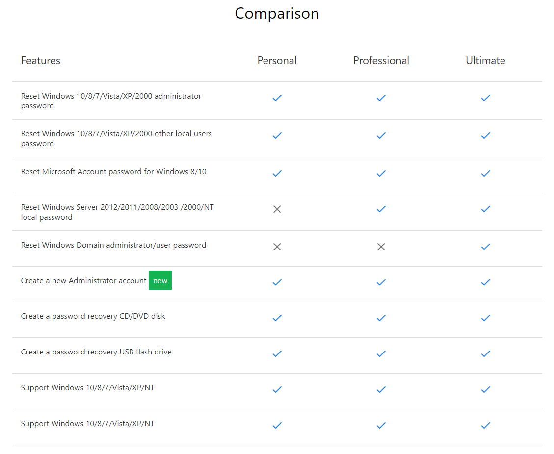Select the Professional column header
The width and height of the screenshot is (554, 454).
tap(381, 61)
